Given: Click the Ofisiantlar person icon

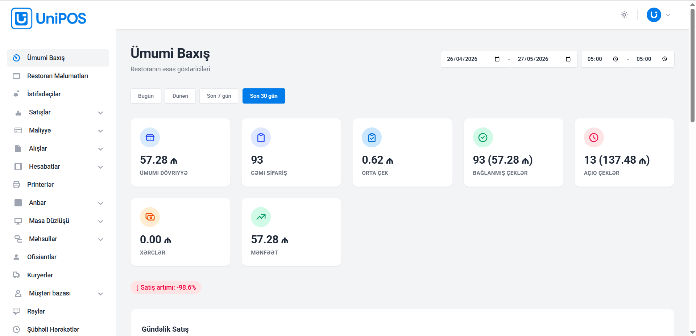Looking at the screenshot, I should click(x=16, y=257).
